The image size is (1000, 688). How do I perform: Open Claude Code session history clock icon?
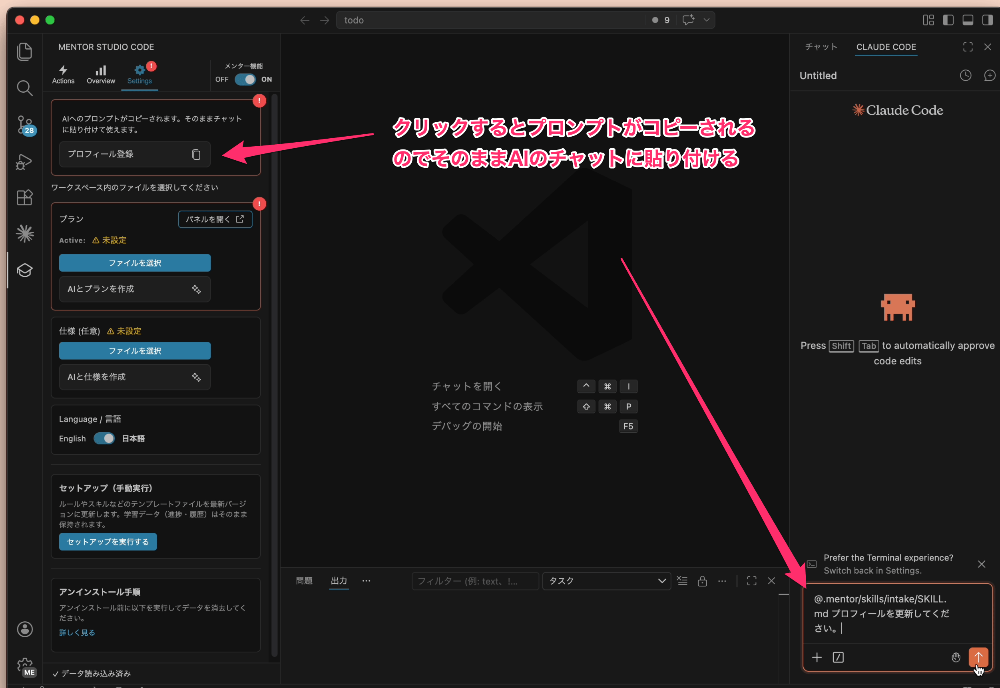(x=966, y=76)
